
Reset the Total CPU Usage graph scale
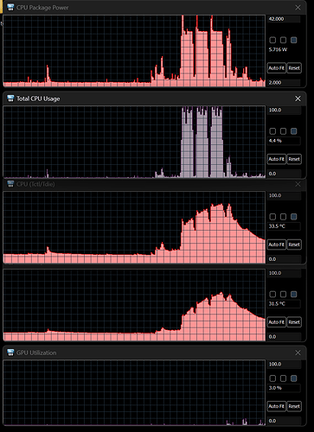(294, 159)
